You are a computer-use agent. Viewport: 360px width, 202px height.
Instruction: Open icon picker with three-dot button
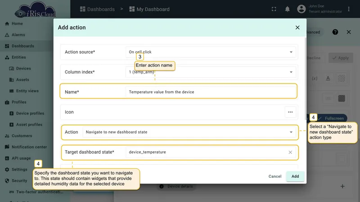click(x=290, y=112)
